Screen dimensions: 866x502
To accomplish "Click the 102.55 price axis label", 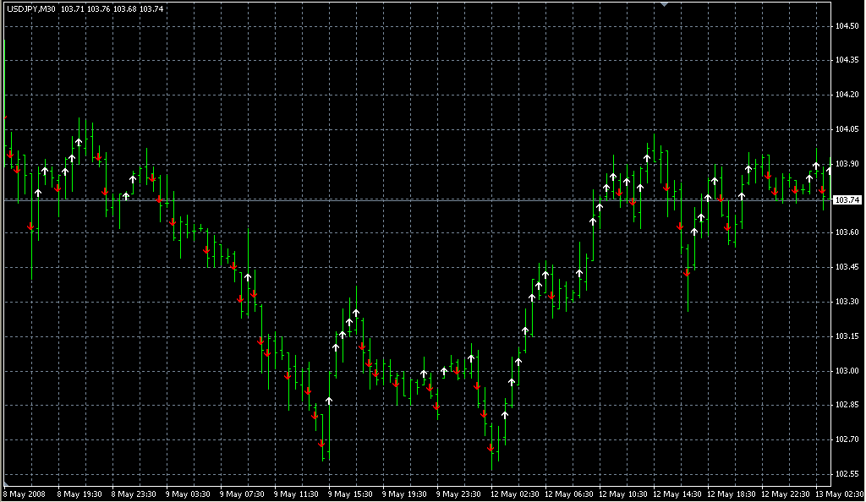I will (x=847, y=474).
